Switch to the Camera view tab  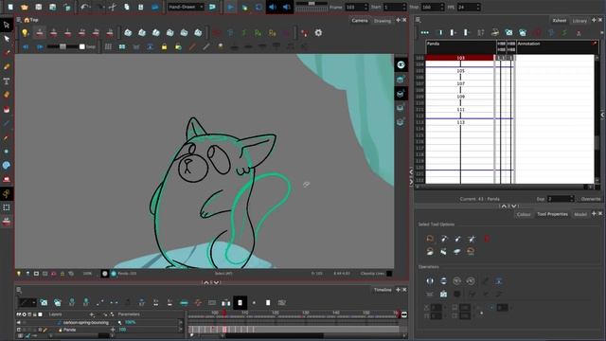[x=360, y=21]
